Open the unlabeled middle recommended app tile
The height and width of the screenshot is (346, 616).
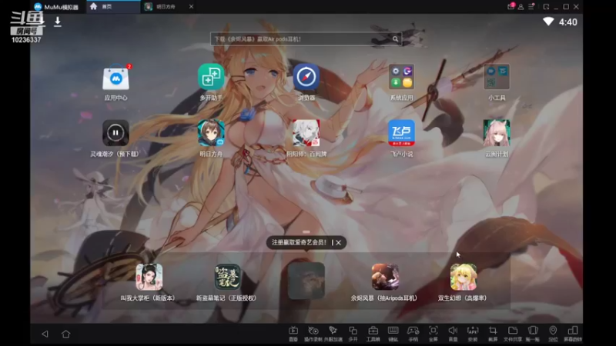306,281
